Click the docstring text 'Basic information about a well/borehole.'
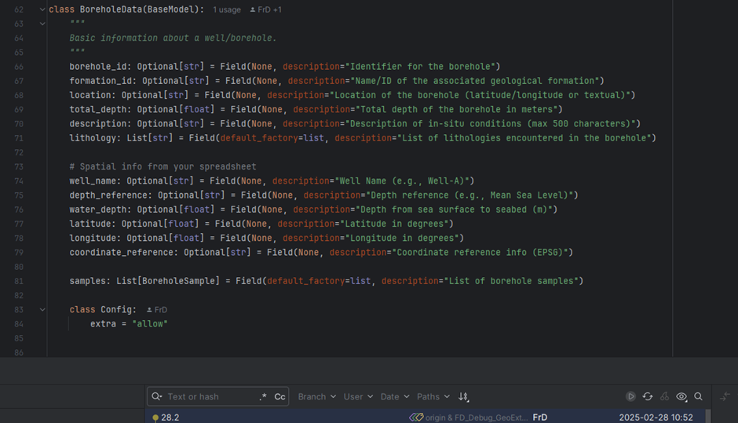The image size is (738, 423). (174, 38)
